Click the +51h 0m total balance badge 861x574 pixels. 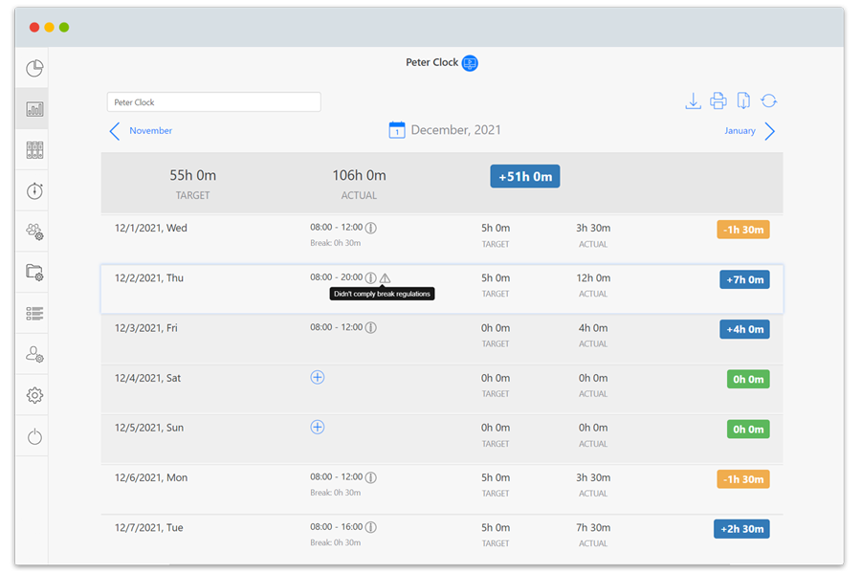(x=524, y=177)
